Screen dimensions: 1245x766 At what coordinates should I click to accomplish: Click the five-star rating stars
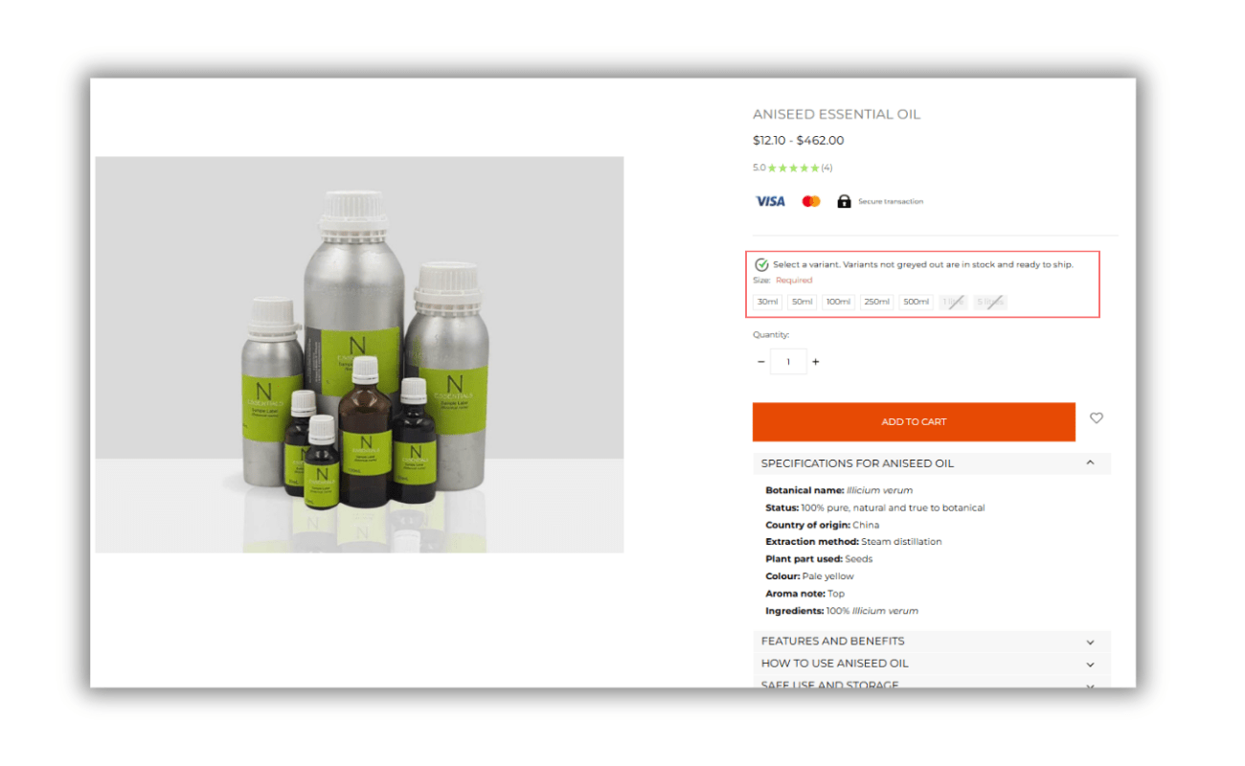793,168
